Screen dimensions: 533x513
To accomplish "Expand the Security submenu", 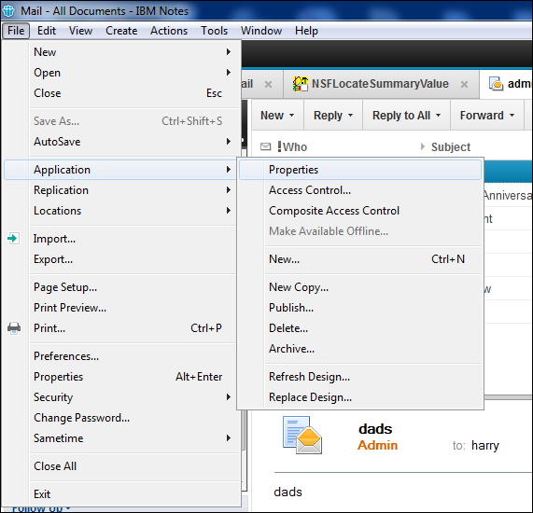I will point(229,396).
